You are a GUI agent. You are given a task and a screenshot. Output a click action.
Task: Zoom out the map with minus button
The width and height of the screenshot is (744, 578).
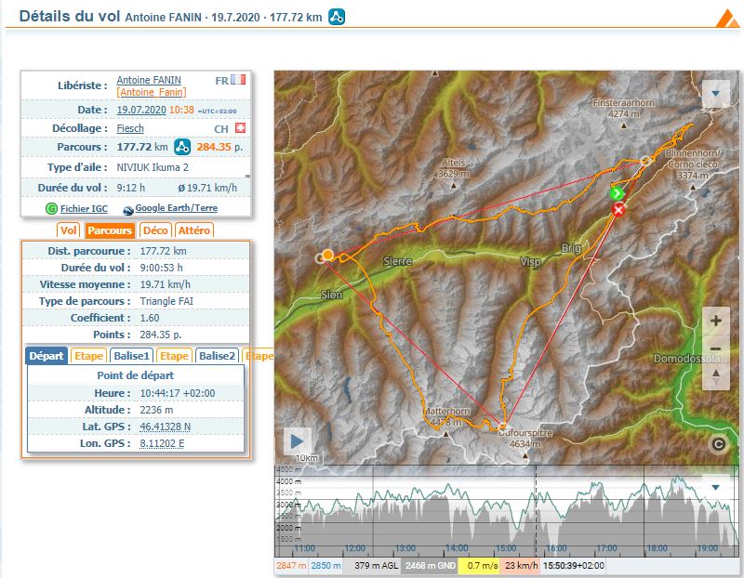point(715,349)
